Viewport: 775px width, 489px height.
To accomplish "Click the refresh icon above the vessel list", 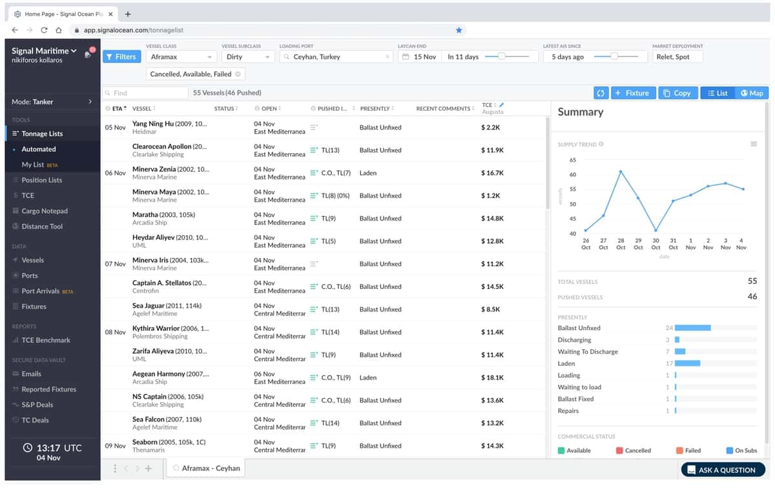I will [601, 92].
